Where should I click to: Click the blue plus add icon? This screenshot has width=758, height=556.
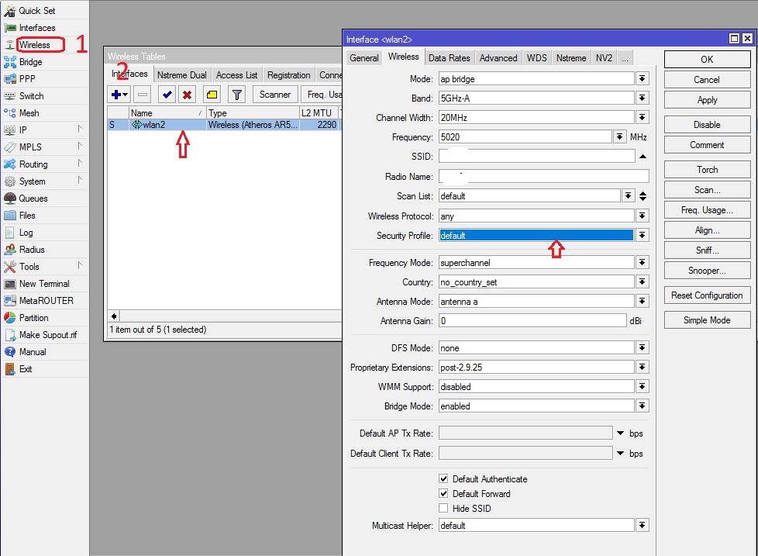[116, 95]
